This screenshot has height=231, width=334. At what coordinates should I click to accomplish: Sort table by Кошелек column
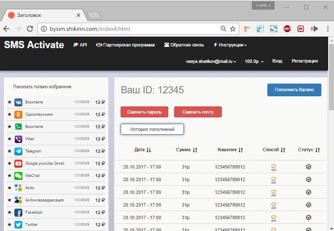click(x=230, y=150)
